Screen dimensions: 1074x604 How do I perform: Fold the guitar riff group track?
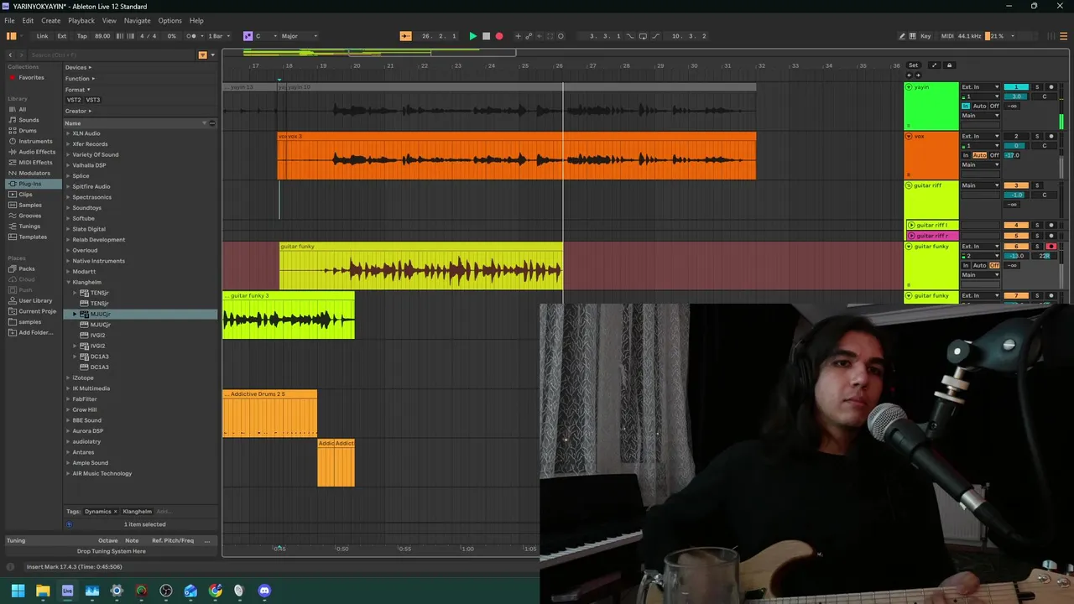click(910, 185)
